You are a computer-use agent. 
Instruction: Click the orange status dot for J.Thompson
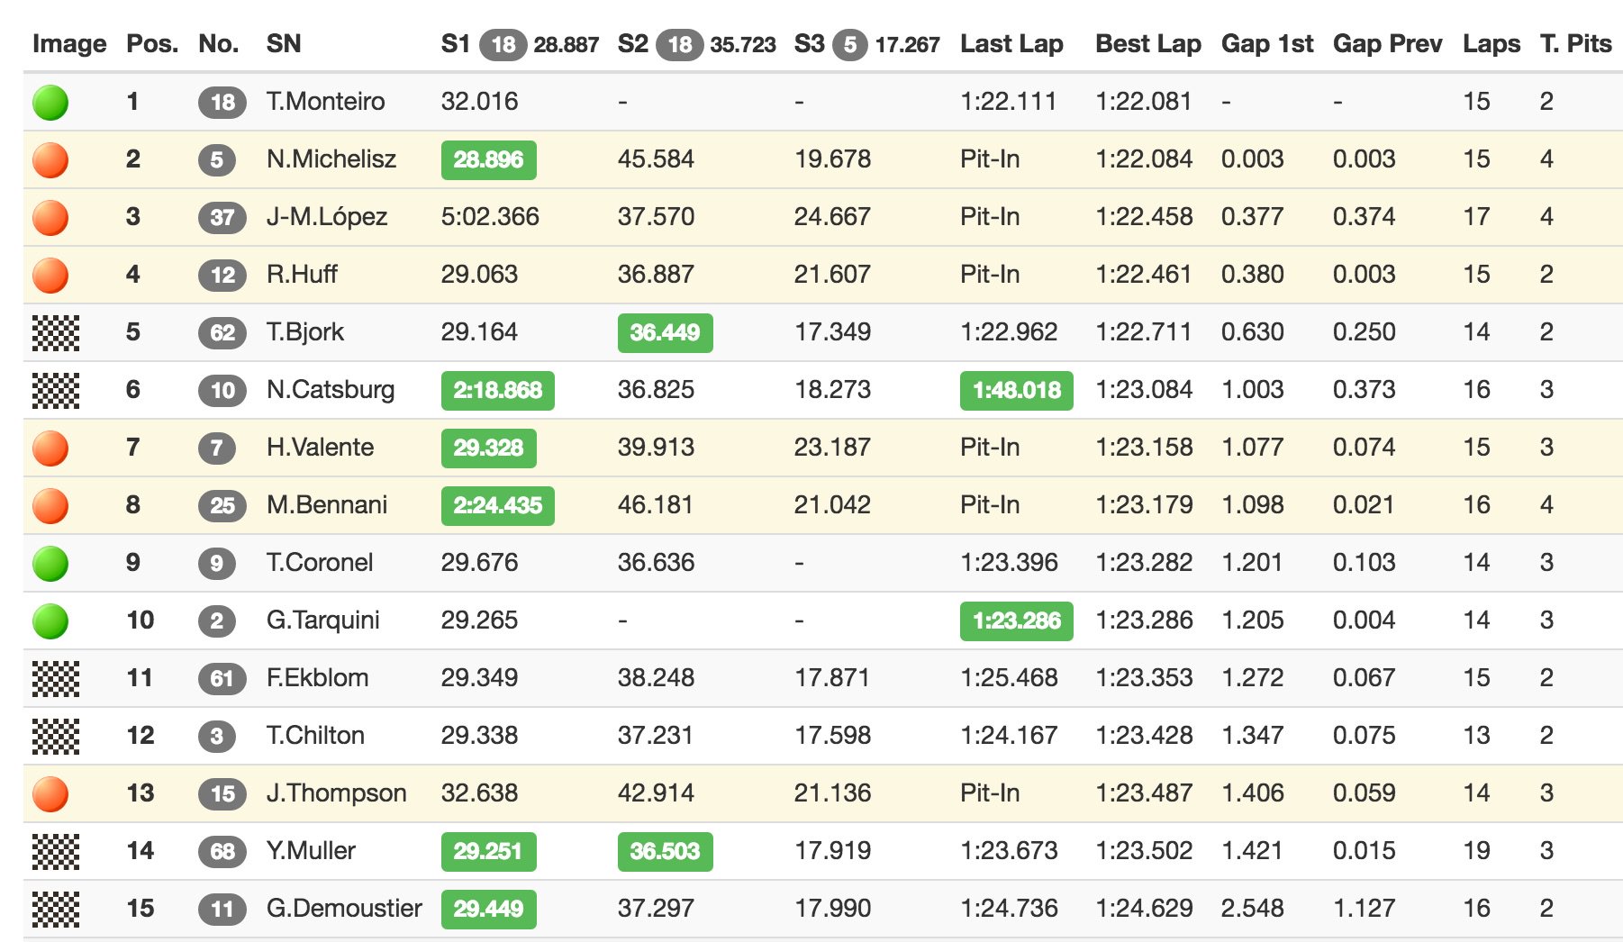[50, 793]
